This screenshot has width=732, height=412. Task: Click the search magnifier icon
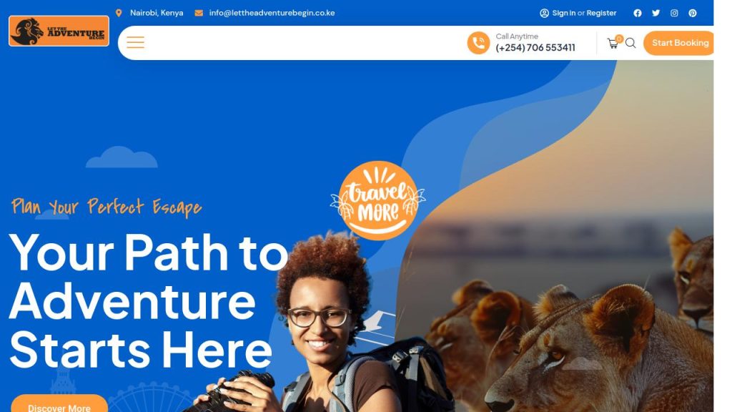630,43
